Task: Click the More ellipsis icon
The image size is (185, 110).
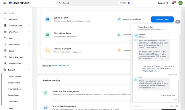Action: point(5,108)
